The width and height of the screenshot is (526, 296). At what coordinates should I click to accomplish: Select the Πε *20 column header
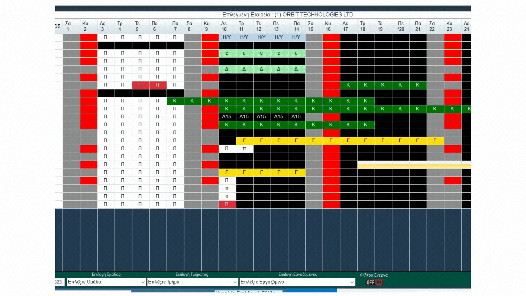point(401,26)
